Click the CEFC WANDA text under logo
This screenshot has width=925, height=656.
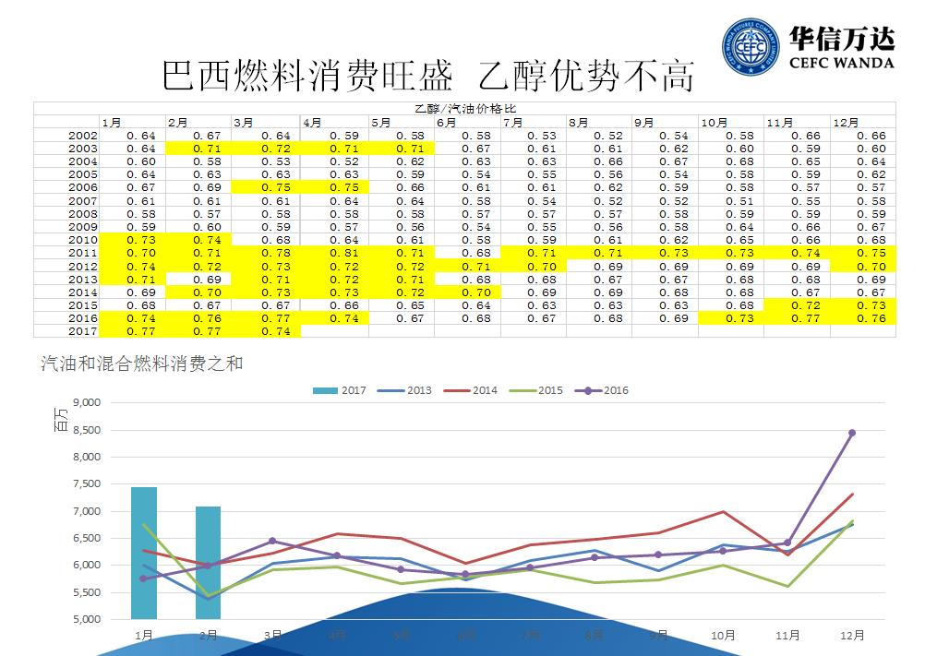[842, 63]
